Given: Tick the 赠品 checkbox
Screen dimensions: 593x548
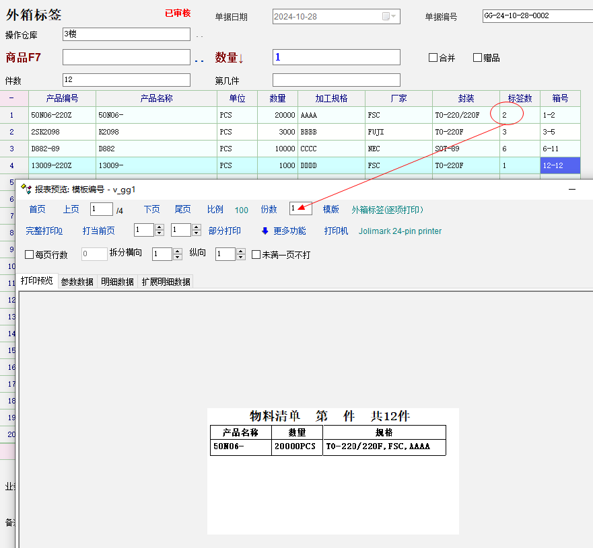Looking at the screenshot, I should tap(477, 58).
